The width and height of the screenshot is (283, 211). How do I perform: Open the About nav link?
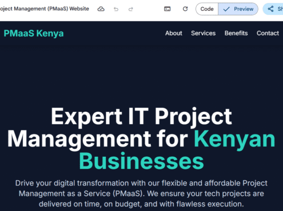[x=174, y=33]
